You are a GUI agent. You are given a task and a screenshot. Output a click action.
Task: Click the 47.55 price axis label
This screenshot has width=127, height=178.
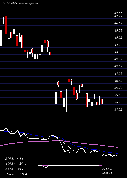(x=118, y=13)
